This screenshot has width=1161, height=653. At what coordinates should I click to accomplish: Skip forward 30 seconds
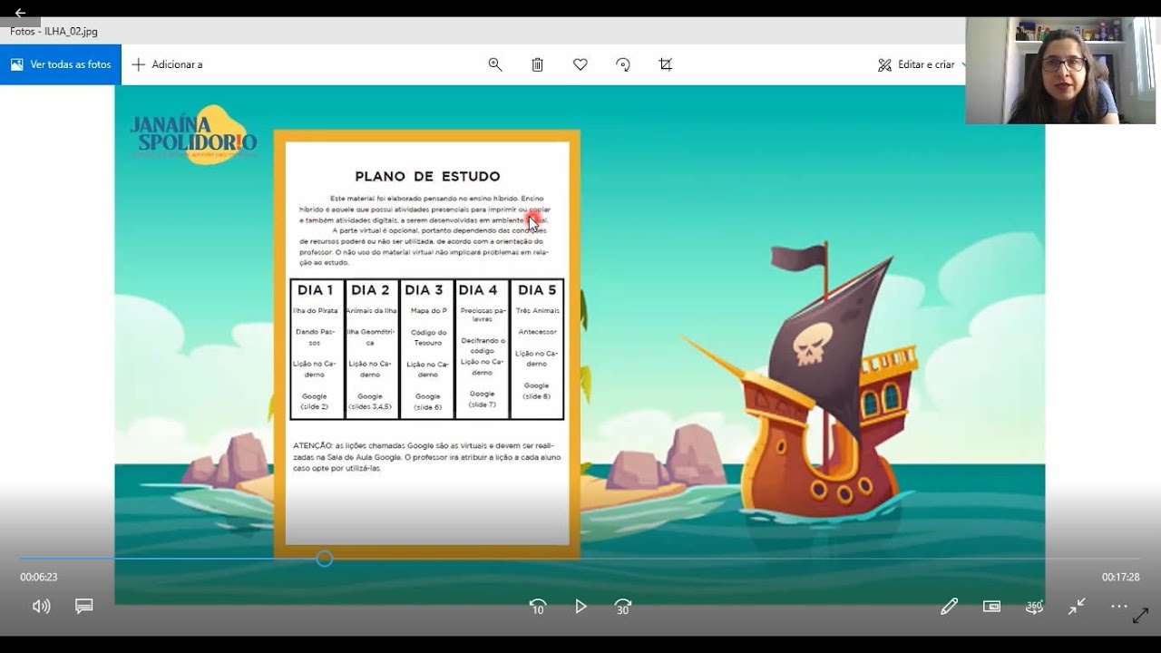(x=623, y=607)
